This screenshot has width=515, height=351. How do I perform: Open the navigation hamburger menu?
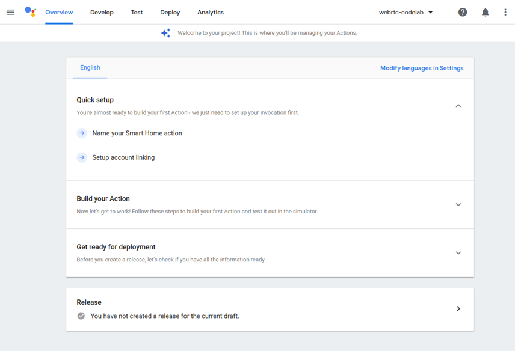tap(10, 12)
